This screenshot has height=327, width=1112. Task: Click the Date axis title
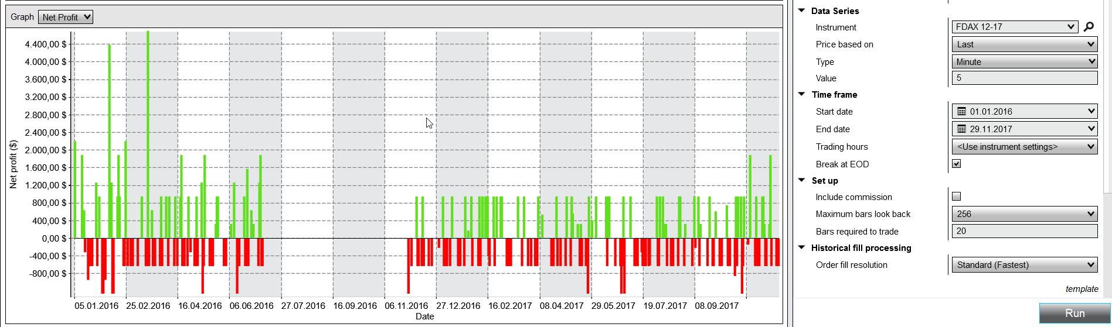pyautogui.click(x=425, y=316)
